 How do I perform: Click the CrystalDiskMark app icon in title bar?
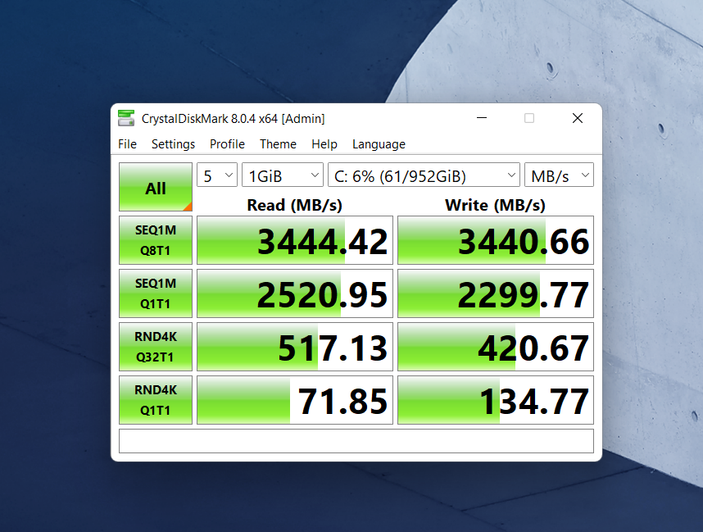pos(126,118)
